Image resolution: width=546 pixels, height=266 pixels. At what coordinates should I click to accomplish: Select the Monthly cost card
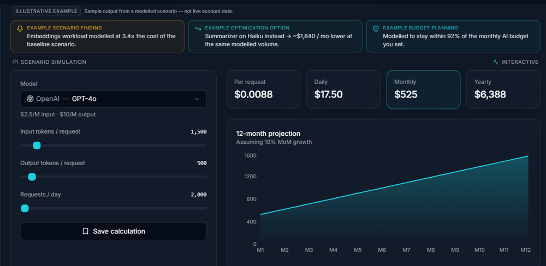[x=424, y=90]
